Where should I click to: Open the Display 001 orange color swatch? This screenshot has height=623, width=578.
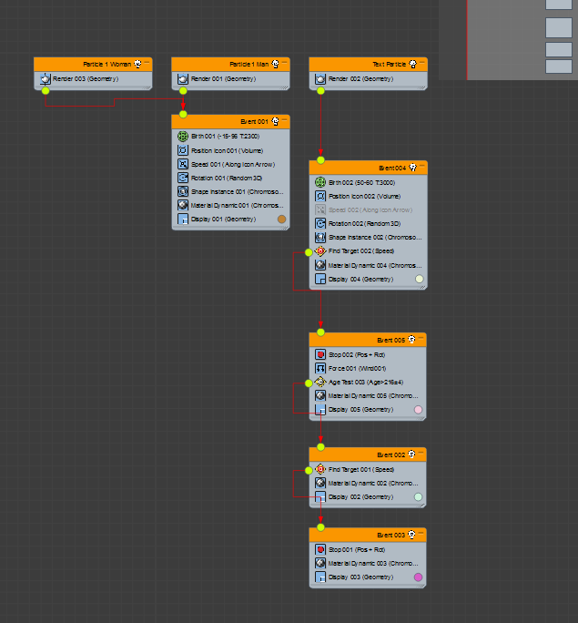(x=281, y=219)
